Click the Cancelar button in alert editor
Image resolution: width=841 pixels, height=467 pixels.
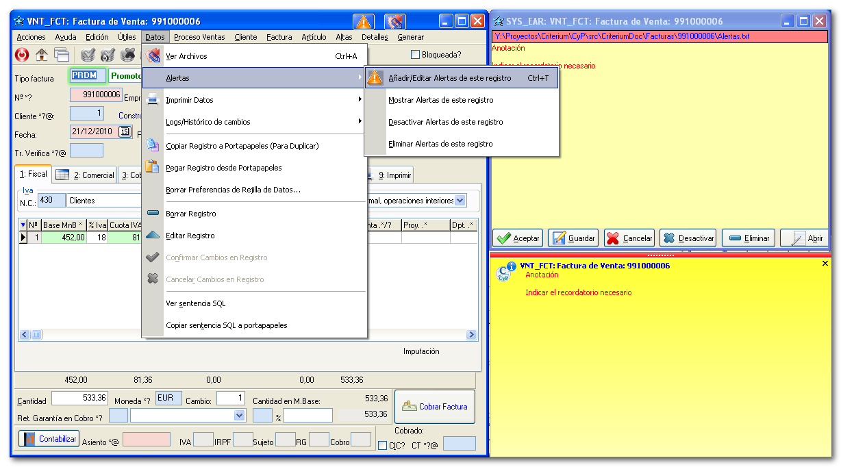click(x=629, y=238)
